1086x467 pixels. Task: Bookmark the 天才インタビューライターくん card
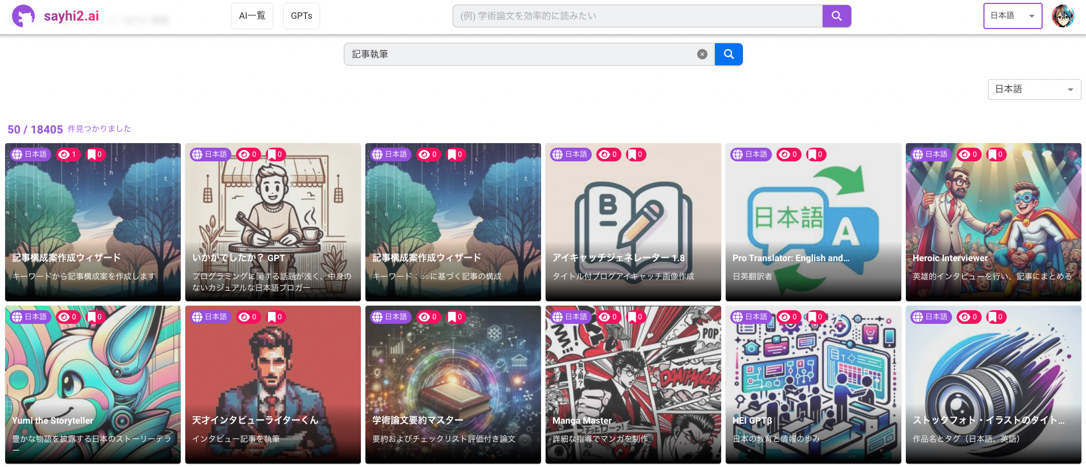click(x=275, y=317)
